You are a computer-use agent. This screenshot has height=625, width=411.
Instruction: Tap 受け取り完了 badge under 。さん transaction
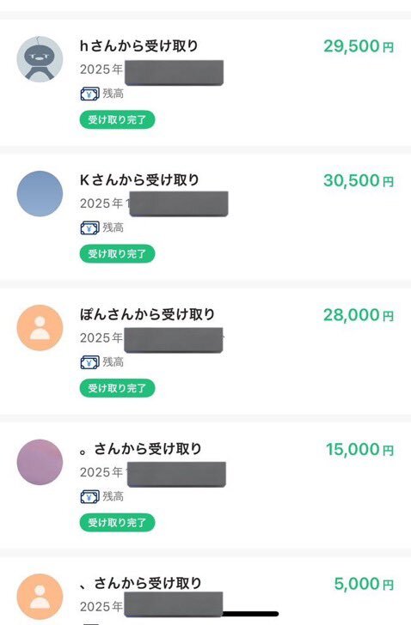point(117,522)
